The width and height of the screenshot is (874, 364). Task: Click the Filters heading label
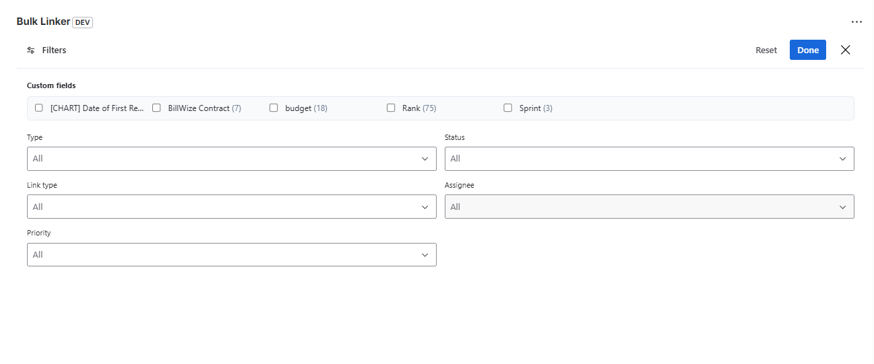54,50
